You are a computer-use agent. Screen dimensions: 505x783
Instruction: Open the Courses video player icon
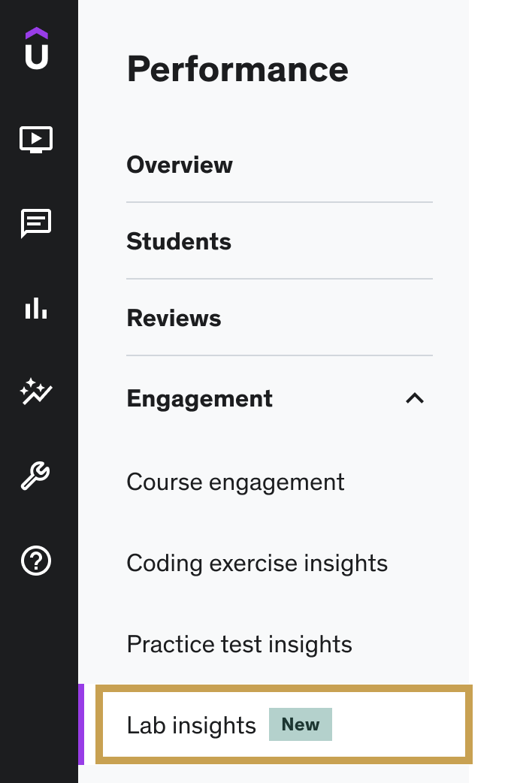click(36, 140)
